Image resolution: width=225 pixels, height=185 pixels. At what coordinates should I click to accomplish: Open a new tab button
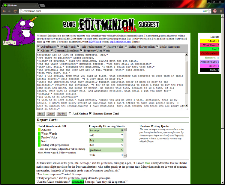pos(42,6)
